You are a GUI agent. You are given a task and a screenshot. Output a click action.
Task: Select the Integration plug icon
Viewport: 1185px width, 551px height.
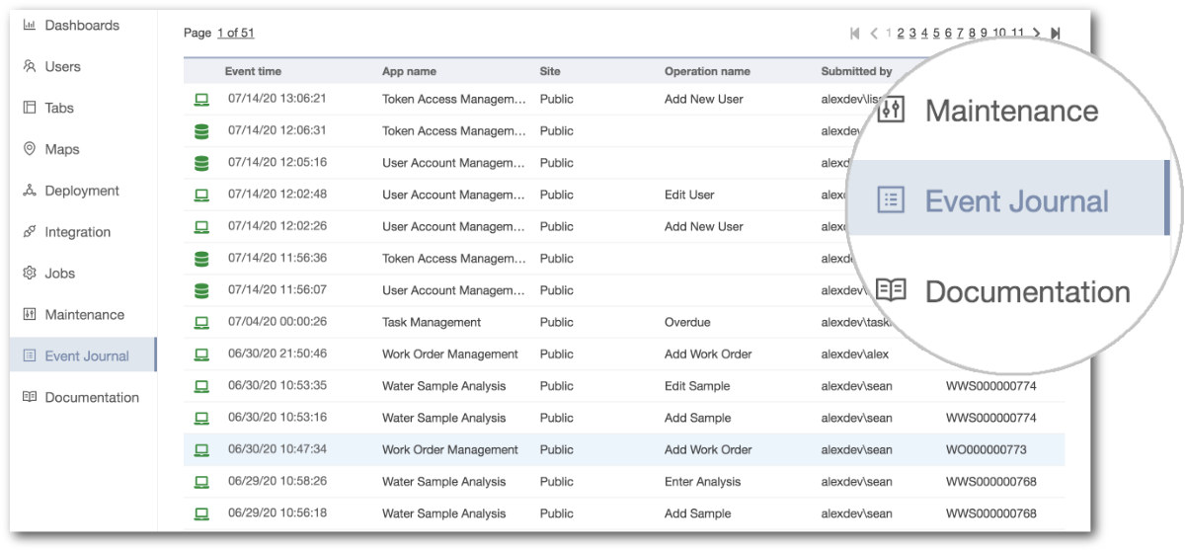(30, 232)
